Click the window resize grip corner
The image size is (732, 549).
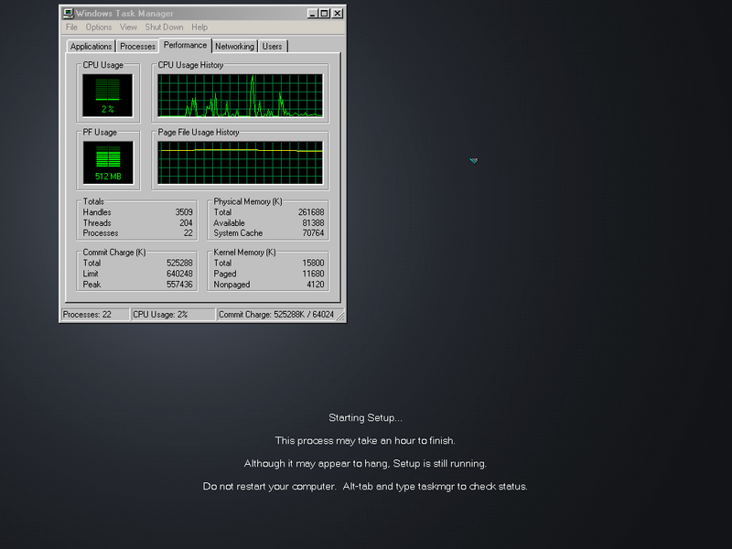click(x=342, y=318)
